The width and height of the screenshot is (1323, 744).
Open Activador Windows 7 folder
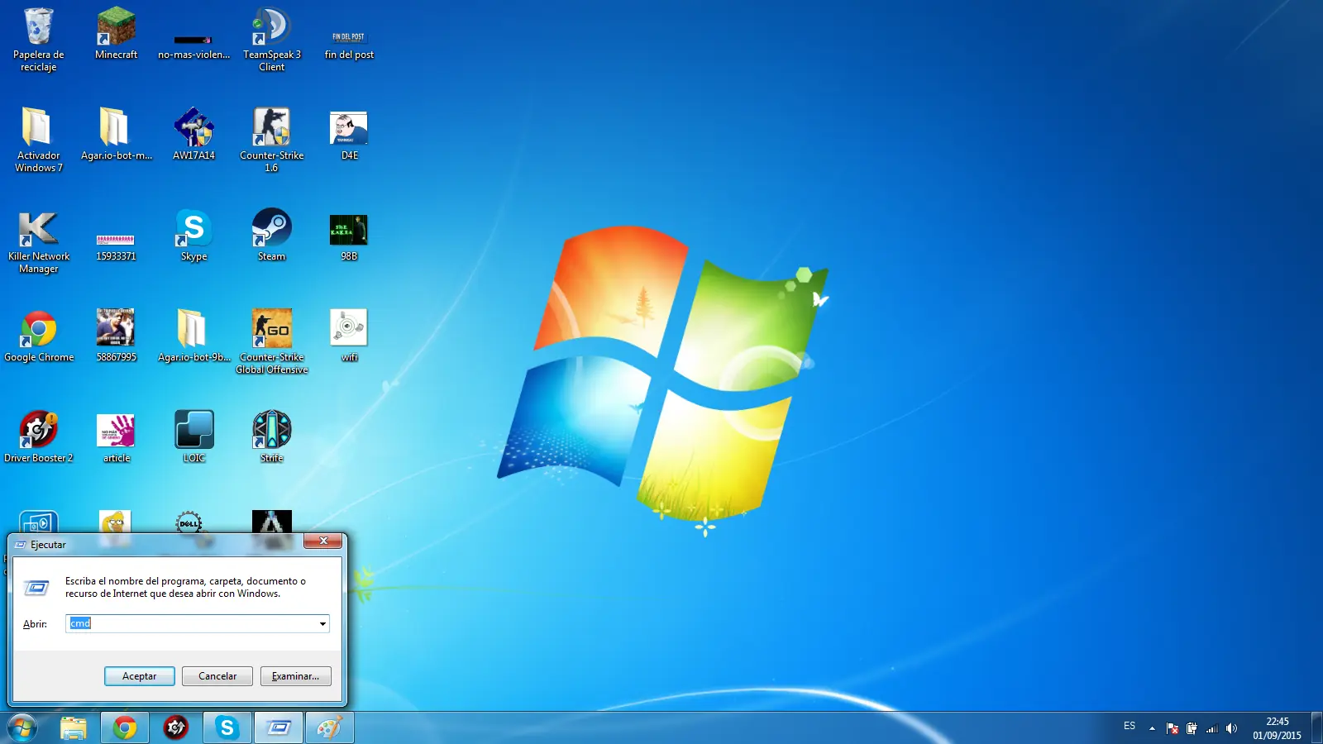coord(38,141)
